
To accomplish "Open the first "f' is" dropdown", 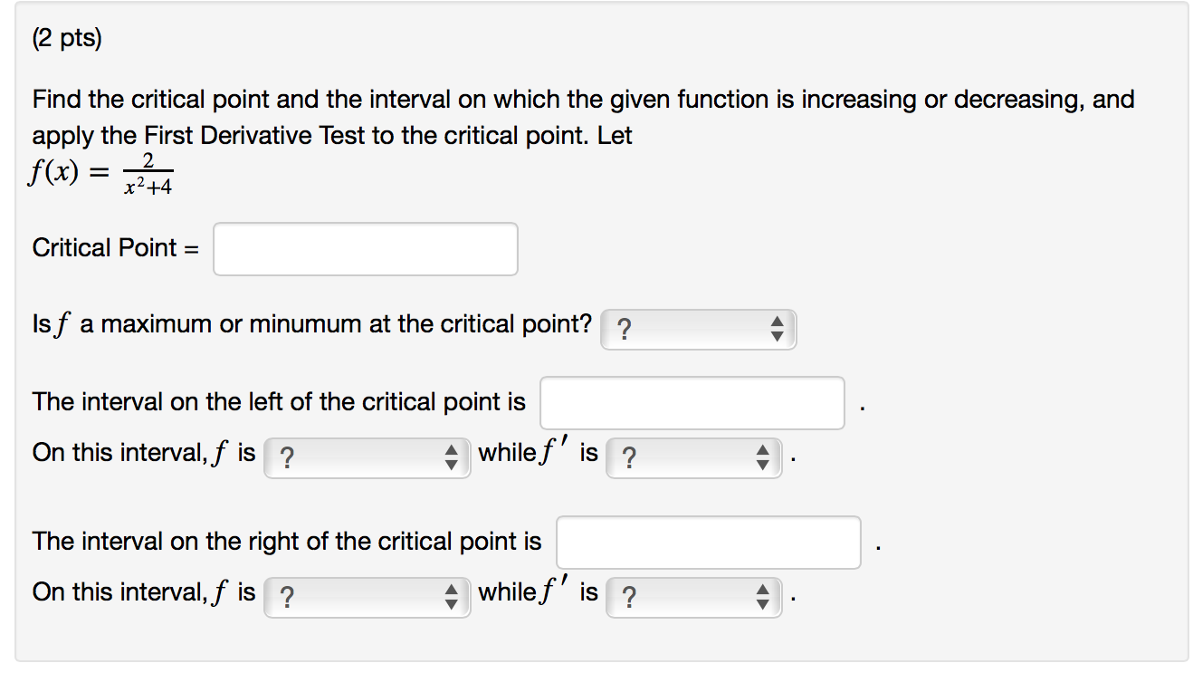I will [692, 458].
